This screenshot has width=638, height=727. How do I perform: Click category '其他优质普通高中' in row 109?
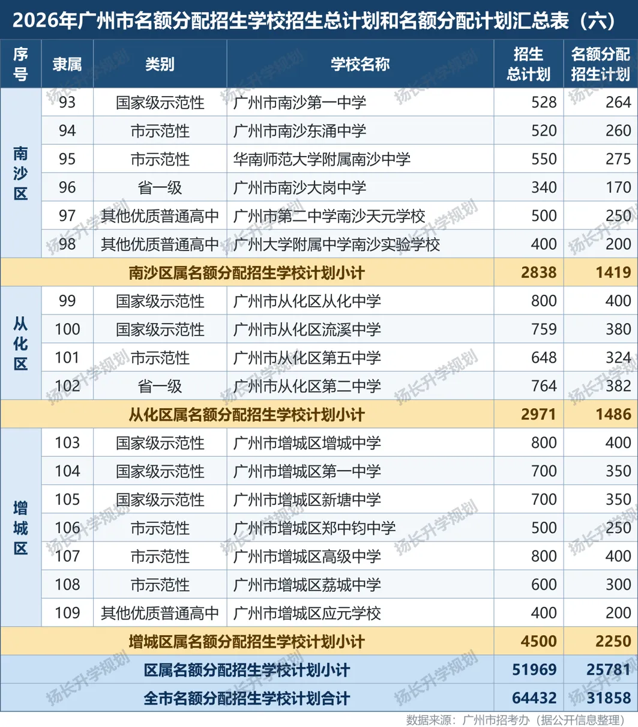[x=160, y=613]
